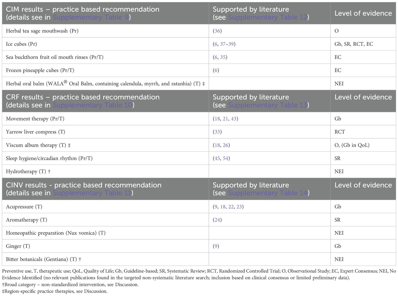Viewport: 398px width, 296px height.
Task: Open the Supplementary Table 14 link
Action: click(268, 193)
